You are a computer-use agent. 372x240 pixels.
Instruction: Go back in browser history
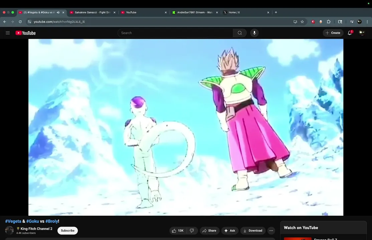[x=5, y=22]
